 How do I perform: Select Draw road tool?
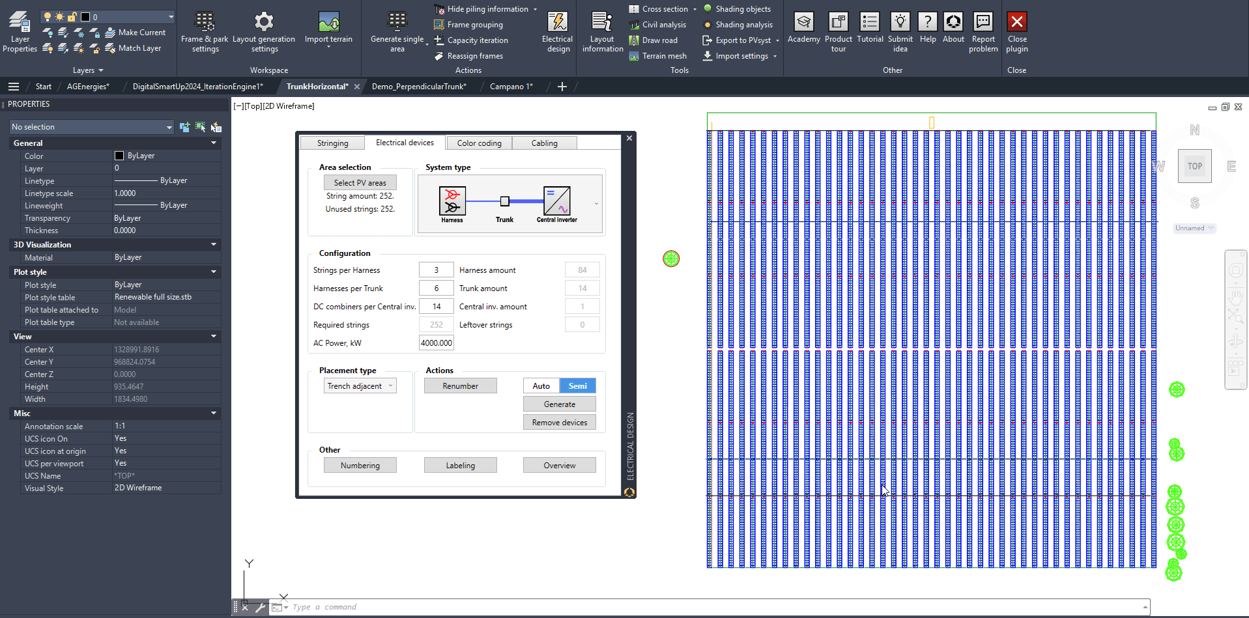tap(653, 40)
